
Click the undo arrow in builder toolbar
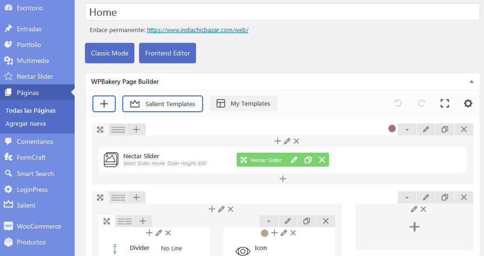398,103
